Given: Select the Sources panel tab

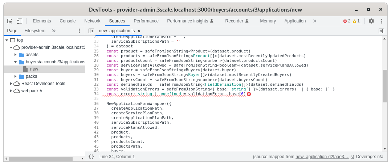Looking at the screenshot, I should [x=117, y=21].
